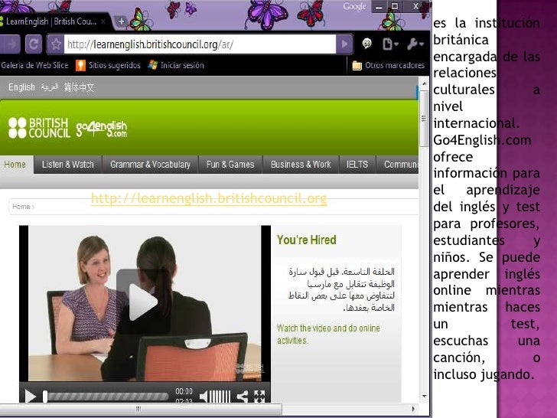This screenshot has width=557, height=418.
Task: Click the vertical scrollbar up arrow
Action: [x=424, y=83]
